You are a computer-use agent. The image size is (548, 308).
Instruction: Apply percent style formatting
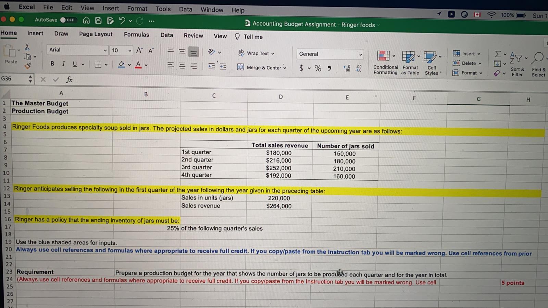pyautogui.click(x=317, y=68)
